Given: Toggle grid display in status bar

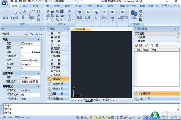Looking at the screenshot, I should coord(82,118).
